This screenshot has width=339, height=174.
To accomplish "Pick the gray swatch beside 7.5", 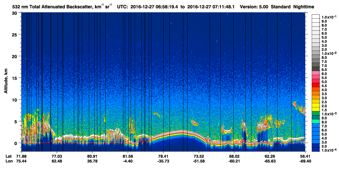I will pyautogui.click(x=316, y=61).
